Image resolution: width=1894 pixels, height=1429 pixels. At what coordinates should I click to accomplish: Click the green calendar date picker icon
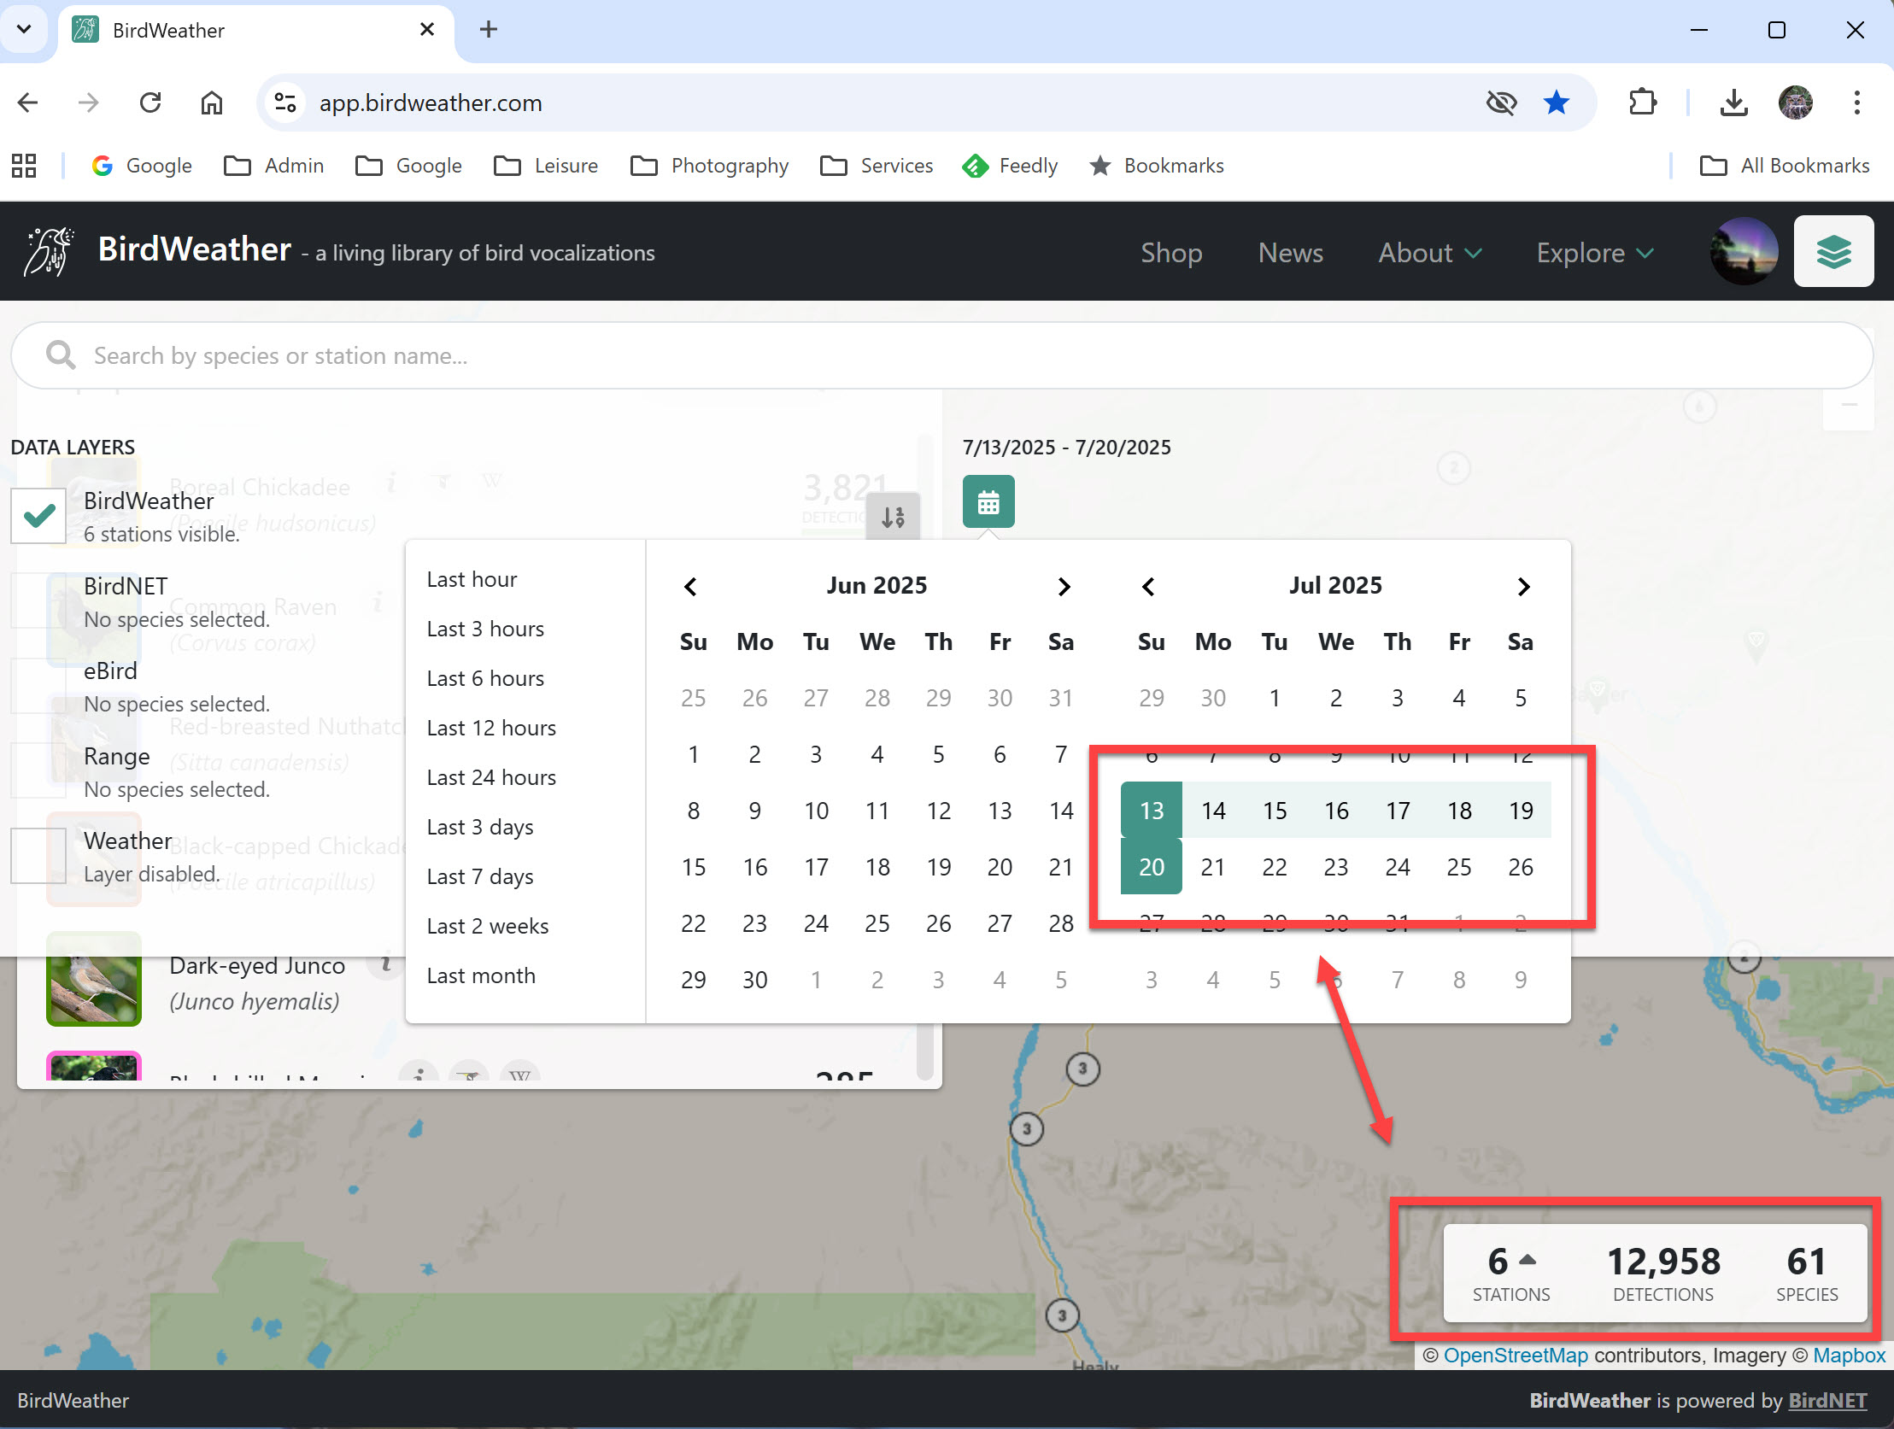(x=988, y=501)
